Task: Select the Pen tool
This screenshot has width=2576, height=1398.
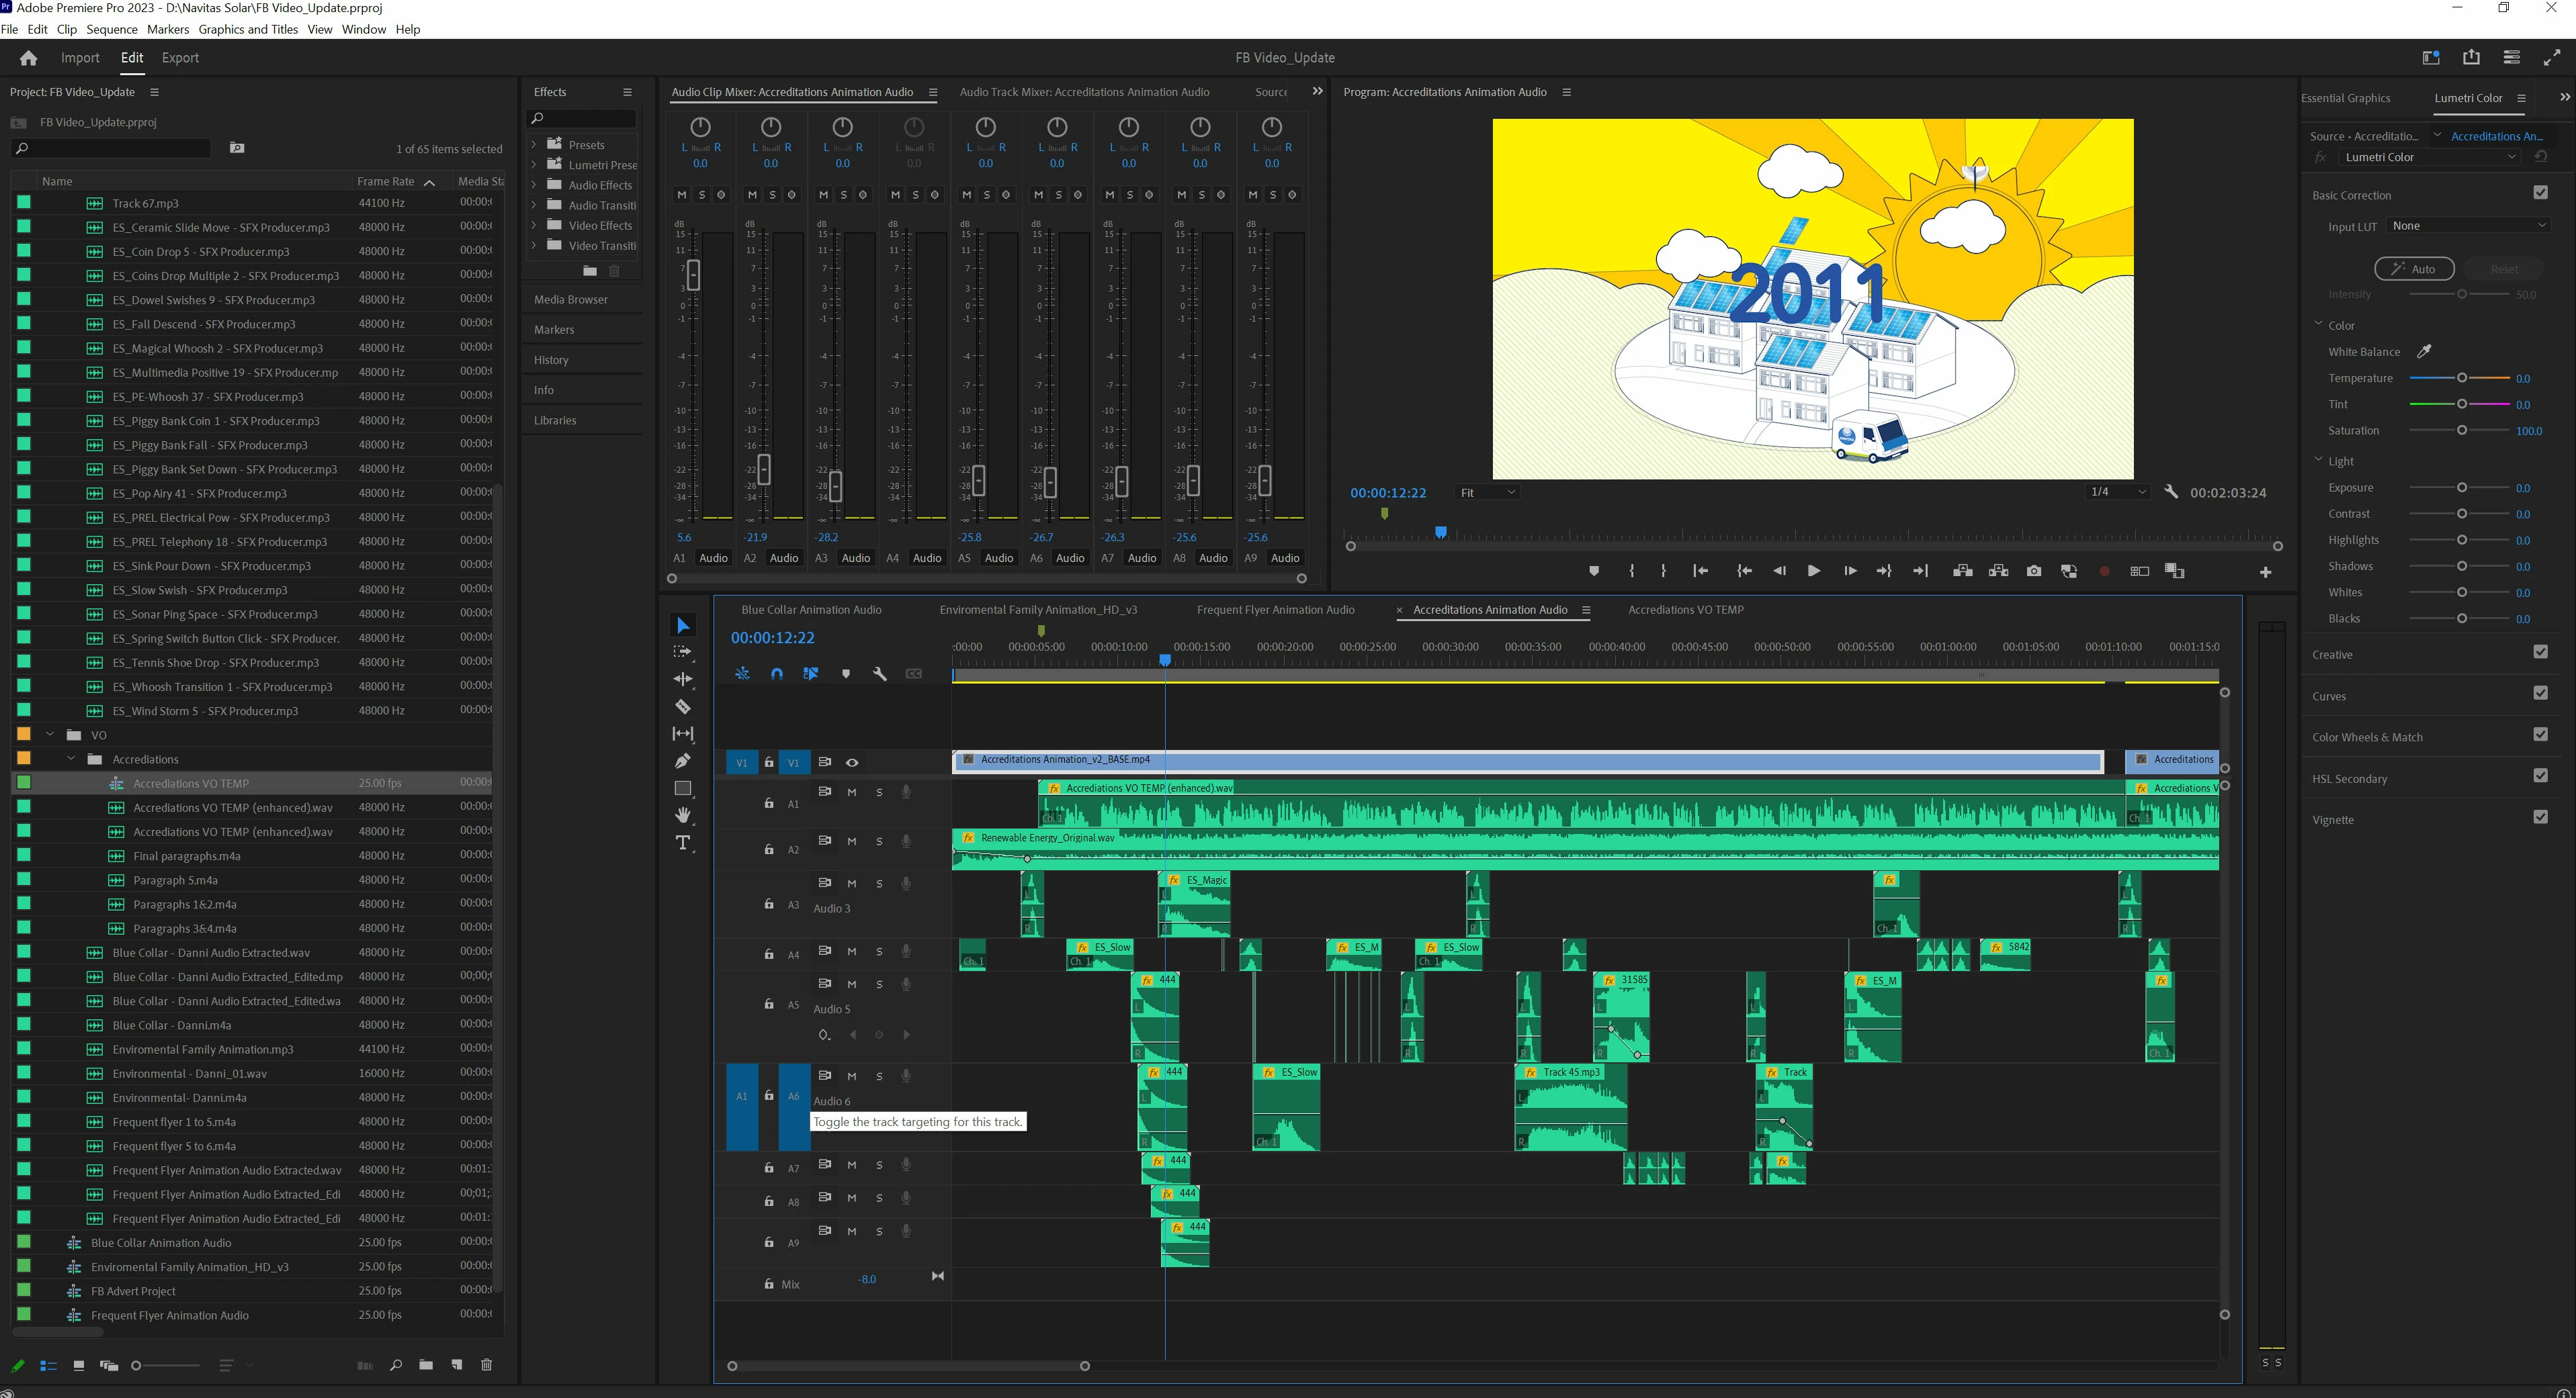Action: coord(683,761)
